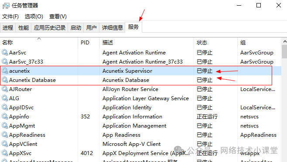Switch to the 启动 tab
287x162 pixels.
pyautogui.click(x=76, y=27)
